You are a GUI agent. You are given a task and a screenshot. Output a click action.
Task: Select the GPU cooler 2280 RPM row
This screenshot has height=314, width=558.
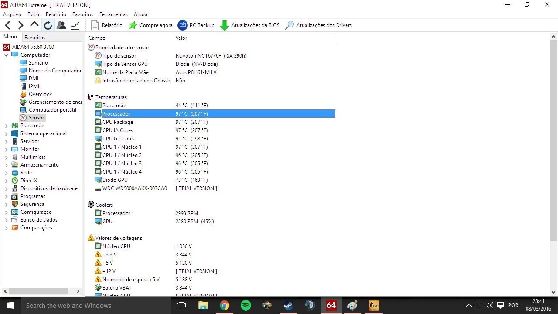pos(214,222)
